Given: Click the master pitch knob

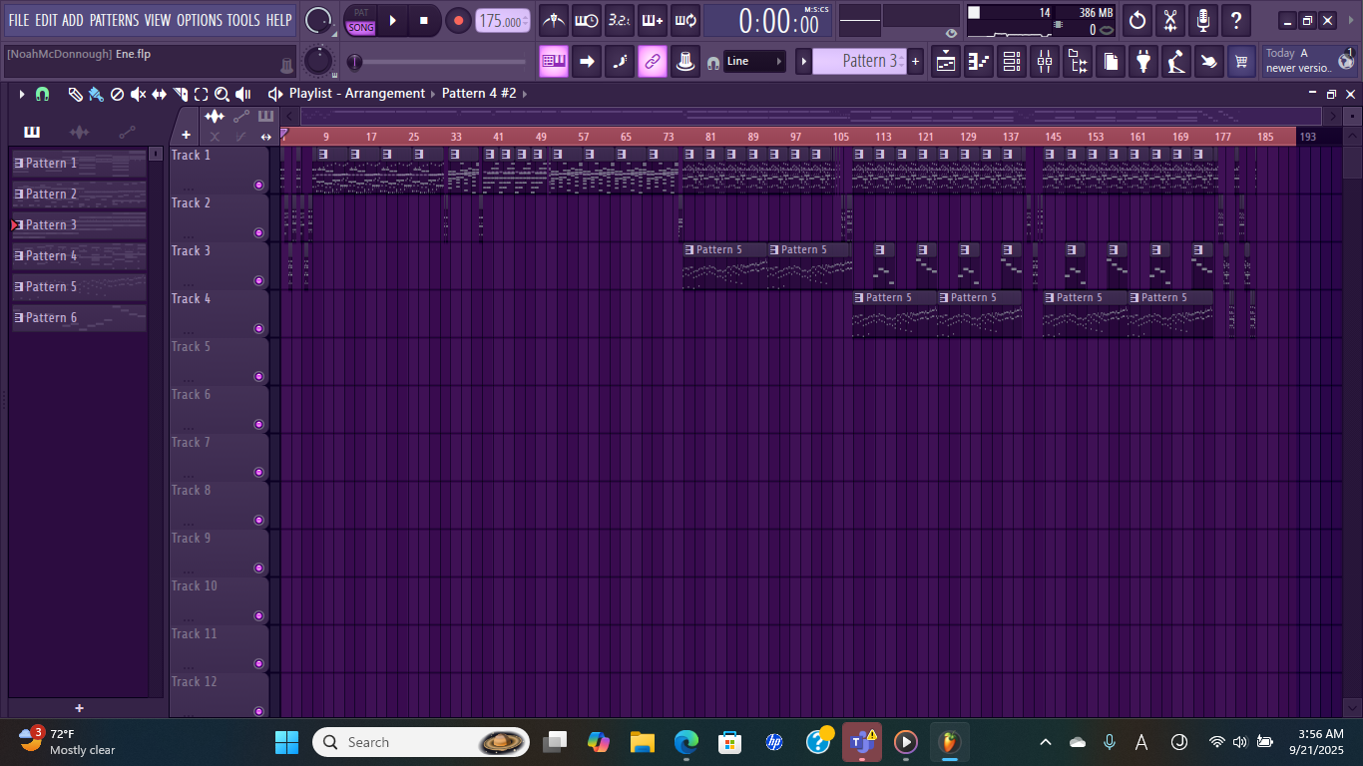Looking at the screenshot, I should click(318, 61).
